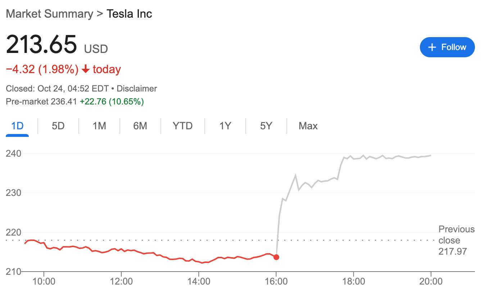The height and width of the screenshot is (304, 503).
Task: Click the Tesla Inc title link
Action: click(129, 14)
